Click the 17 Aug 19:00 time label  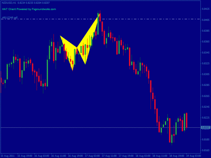pyautogui.click(x=126, y=156)
